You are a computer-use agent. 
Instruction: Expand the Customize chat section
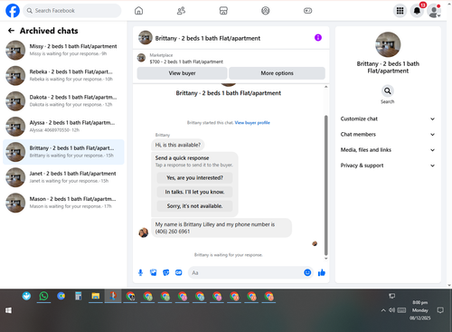coord(388,119)
